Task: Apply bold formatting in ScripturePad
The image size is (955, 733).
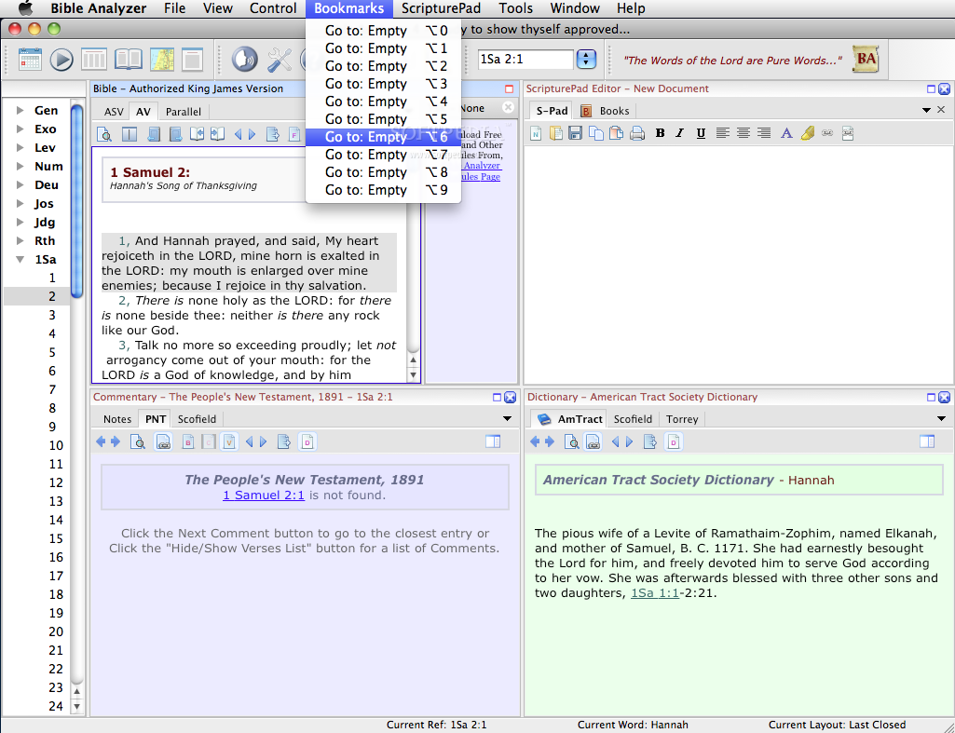Action: 660,133
